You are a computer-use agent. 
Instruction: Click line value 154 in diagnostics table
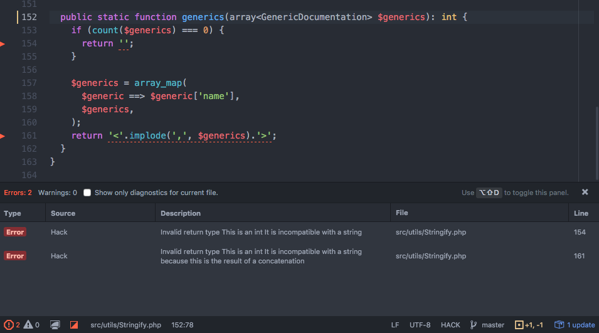[580, 232]
